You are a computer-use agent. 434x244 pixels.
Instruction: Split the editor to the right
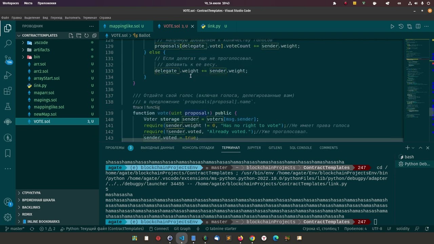click(x=418, y=26)
